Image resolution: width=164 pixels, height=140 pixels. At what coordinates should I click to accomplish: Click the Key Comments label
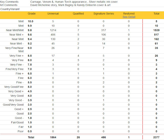[x=9, y=2]
